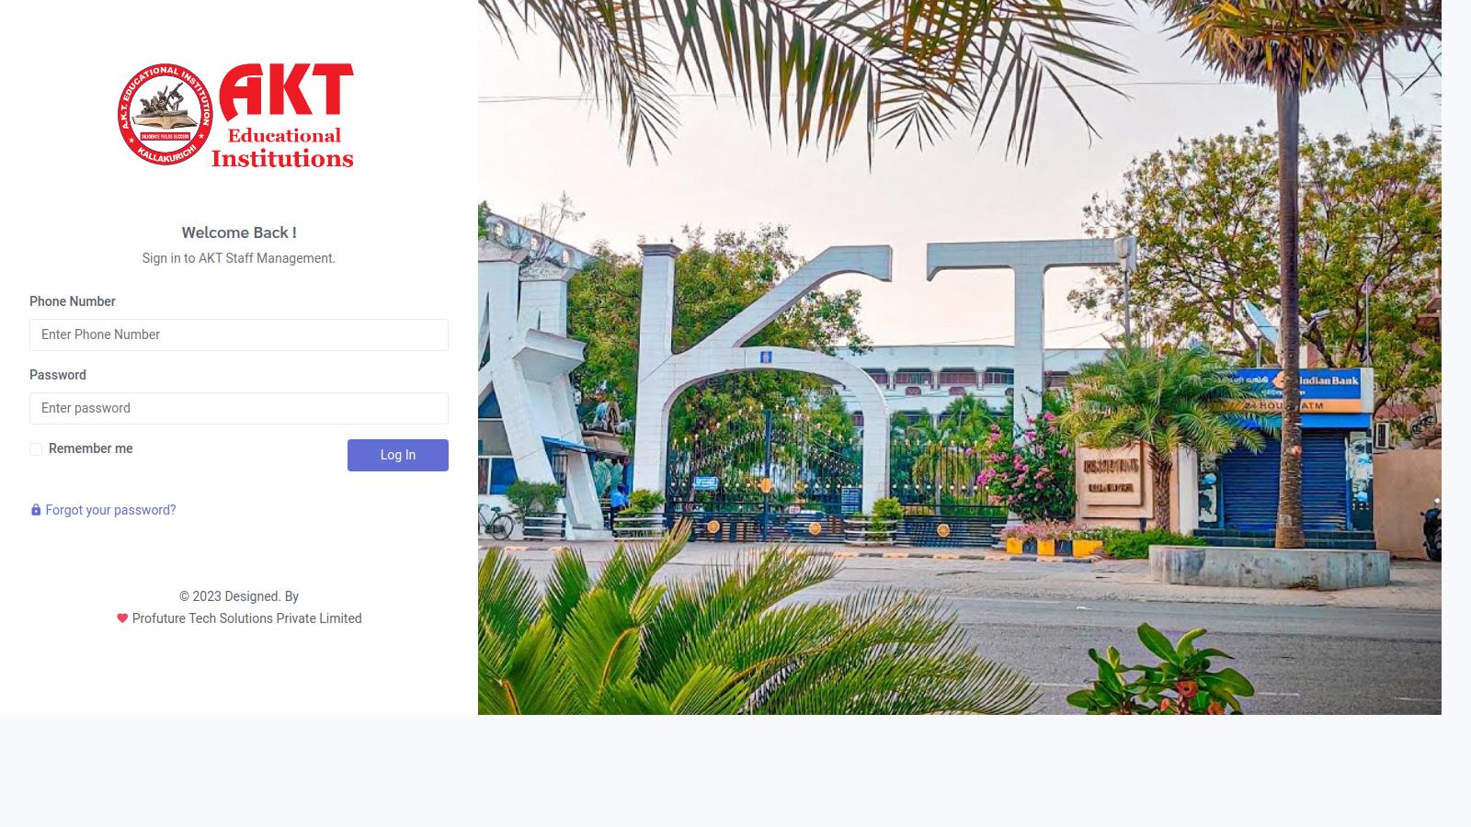The height and width of the screenshot is (827, 1471).
Task: Click the Remember me label text
Action: coord(91,448)
